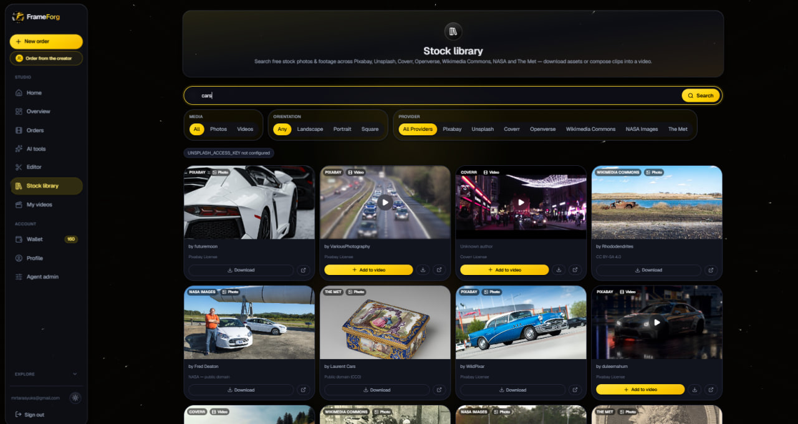This screenshot has width=798, height=424.
Task: Click download icon on VariousPhotography card
Action: pyautogui.click(x=423, y=270)
